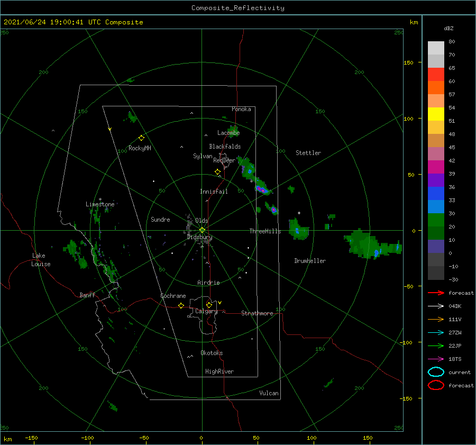Click the RedDeer city label
476x445 pixels.
click(224, 160)
